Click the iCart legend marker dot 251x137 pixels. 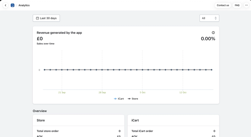(115, 99)
